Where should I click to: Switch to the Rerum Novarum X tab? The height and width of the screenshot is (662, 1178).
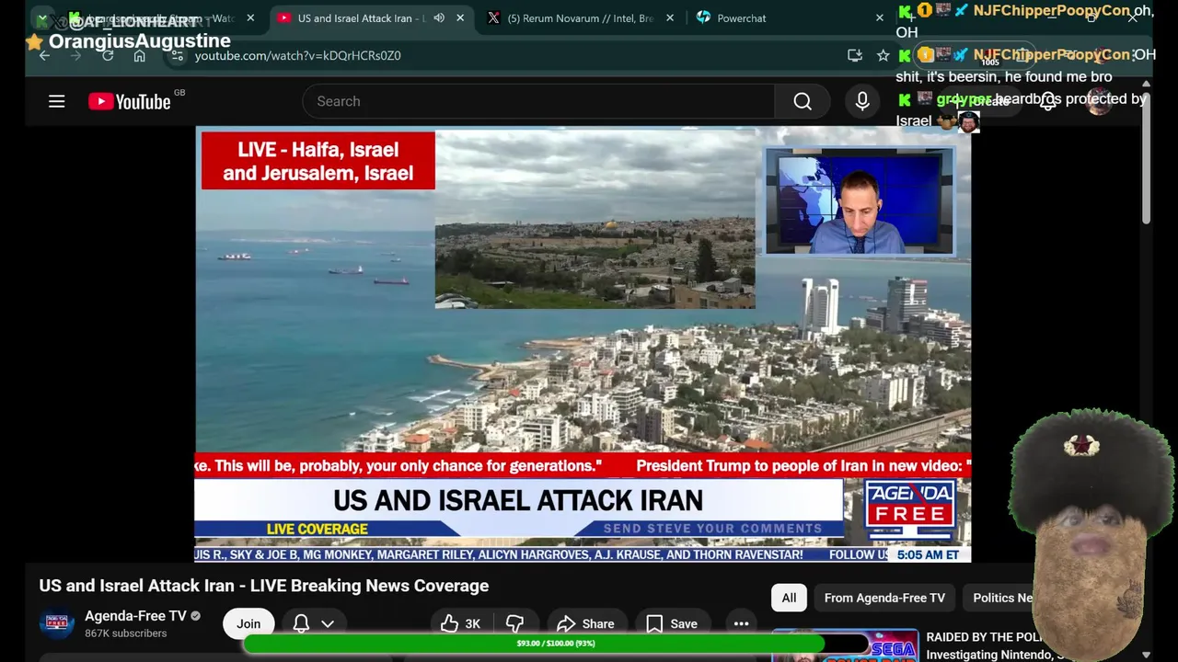(580, 18)
